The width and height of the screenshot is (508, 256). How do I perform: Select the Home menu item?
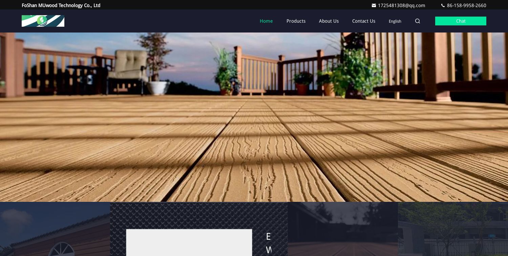tap(266, 21)
